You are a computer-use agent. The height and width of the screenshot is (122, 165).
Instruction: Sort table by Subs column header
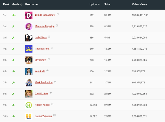coord(107,5)
